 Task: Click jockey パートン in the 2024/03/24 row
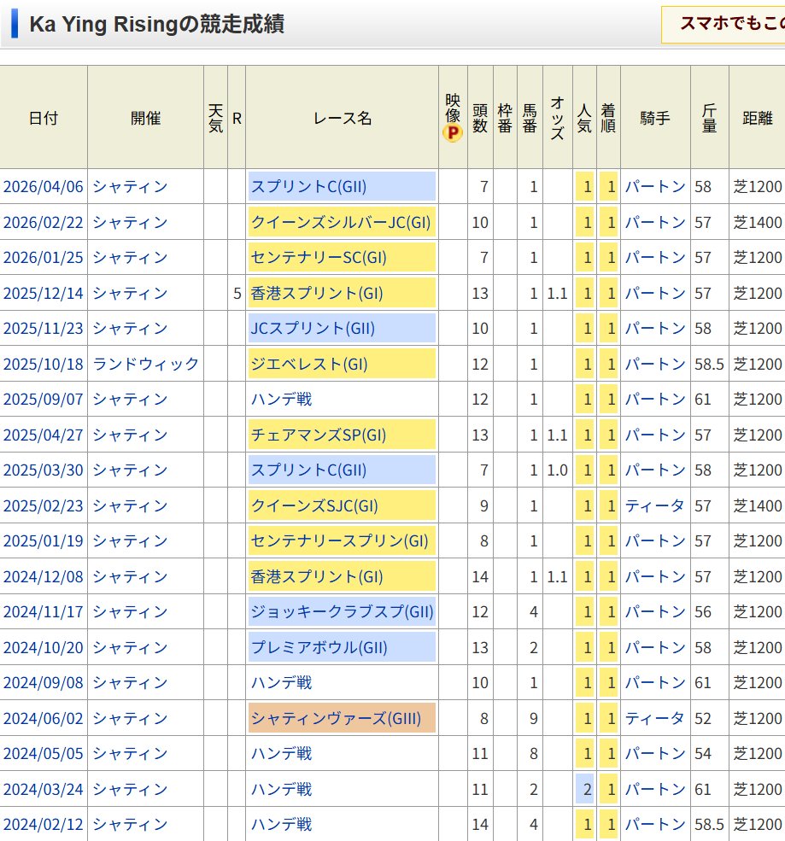coord(655,790)
